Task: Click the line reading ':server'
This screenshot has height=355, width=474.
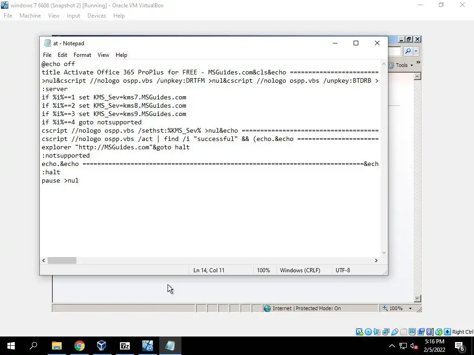Action: 55,89
